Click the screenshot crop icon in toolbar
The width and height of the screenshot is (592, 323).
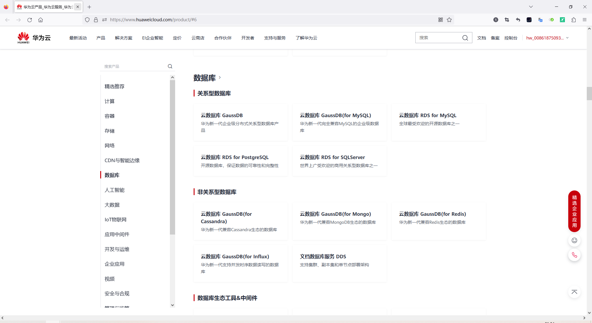(507, 20)
